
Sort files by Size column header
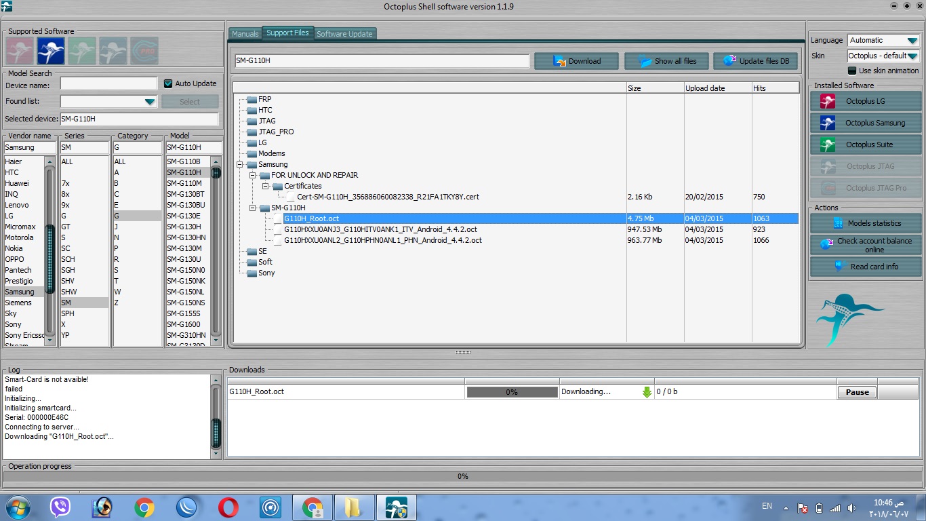tap(655, 88)
